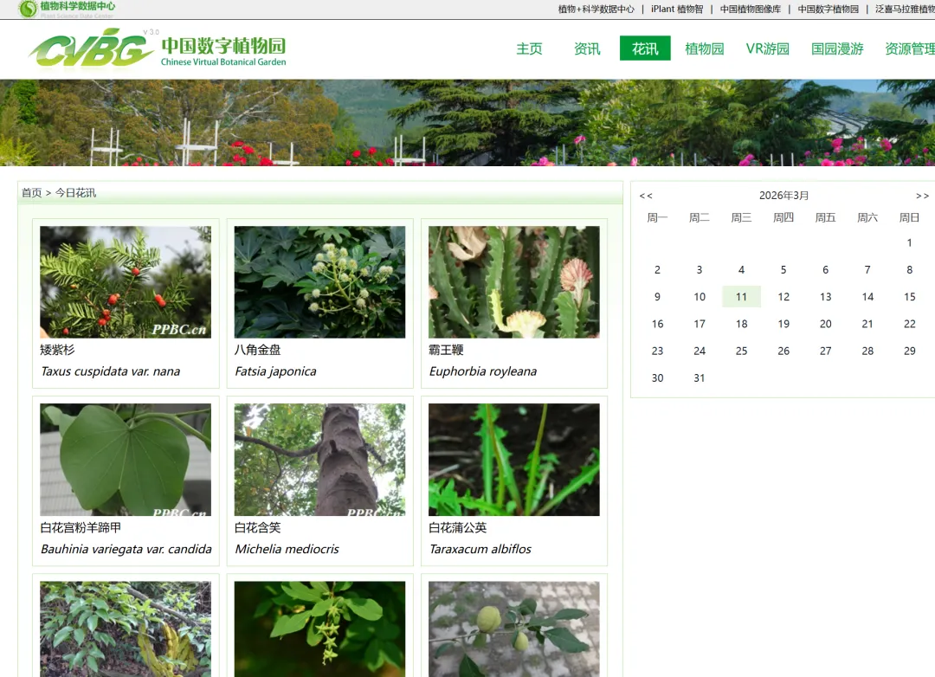
Task: Select date 18 in the calendar
Action: point(741,324)
